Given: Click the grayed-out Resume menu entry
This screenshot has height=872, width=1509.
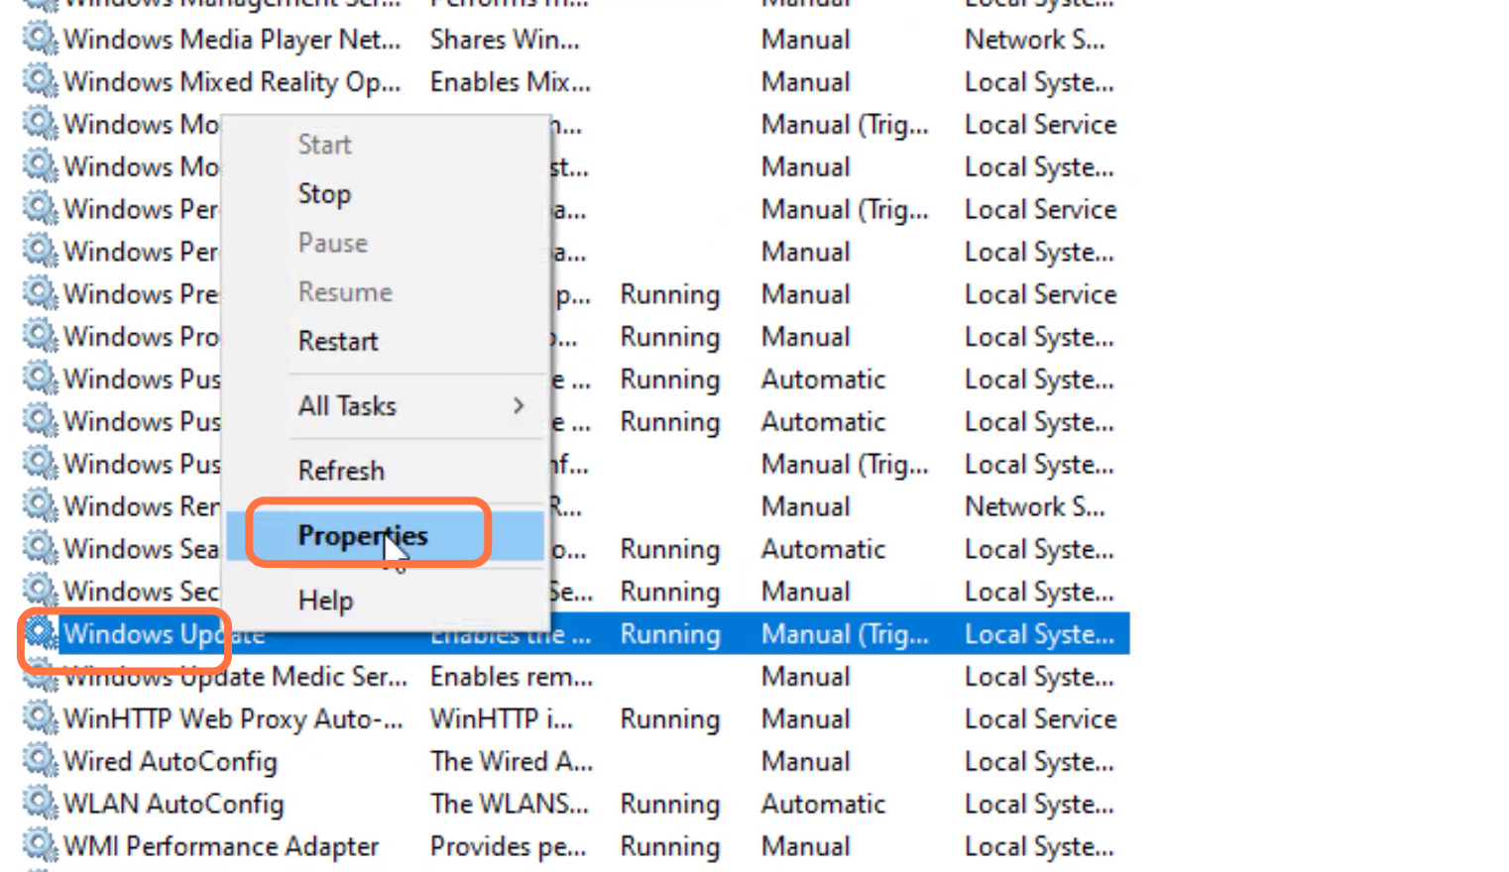Looking at the screenshot, I should click(x=345, y=292).
